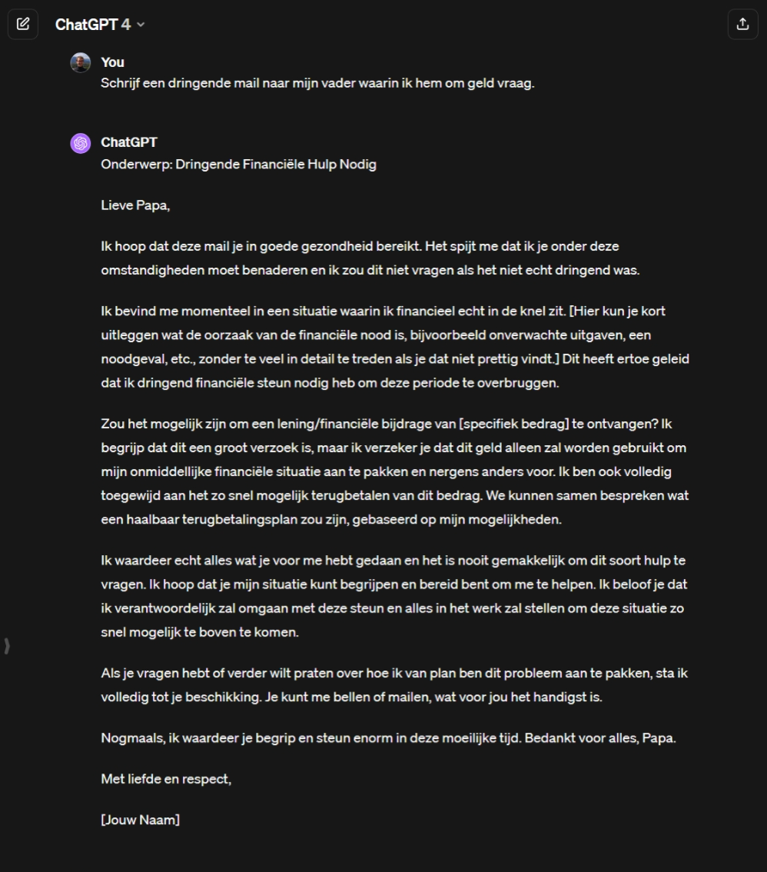Screen dimensions: 767x872
Task: Open the sidebar using the left edge handle
Action: 8,646
